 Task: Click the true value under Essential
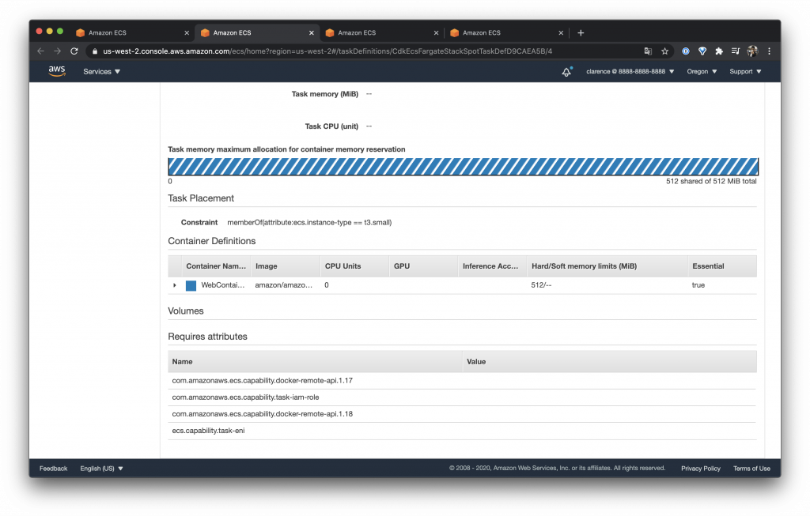698,285
